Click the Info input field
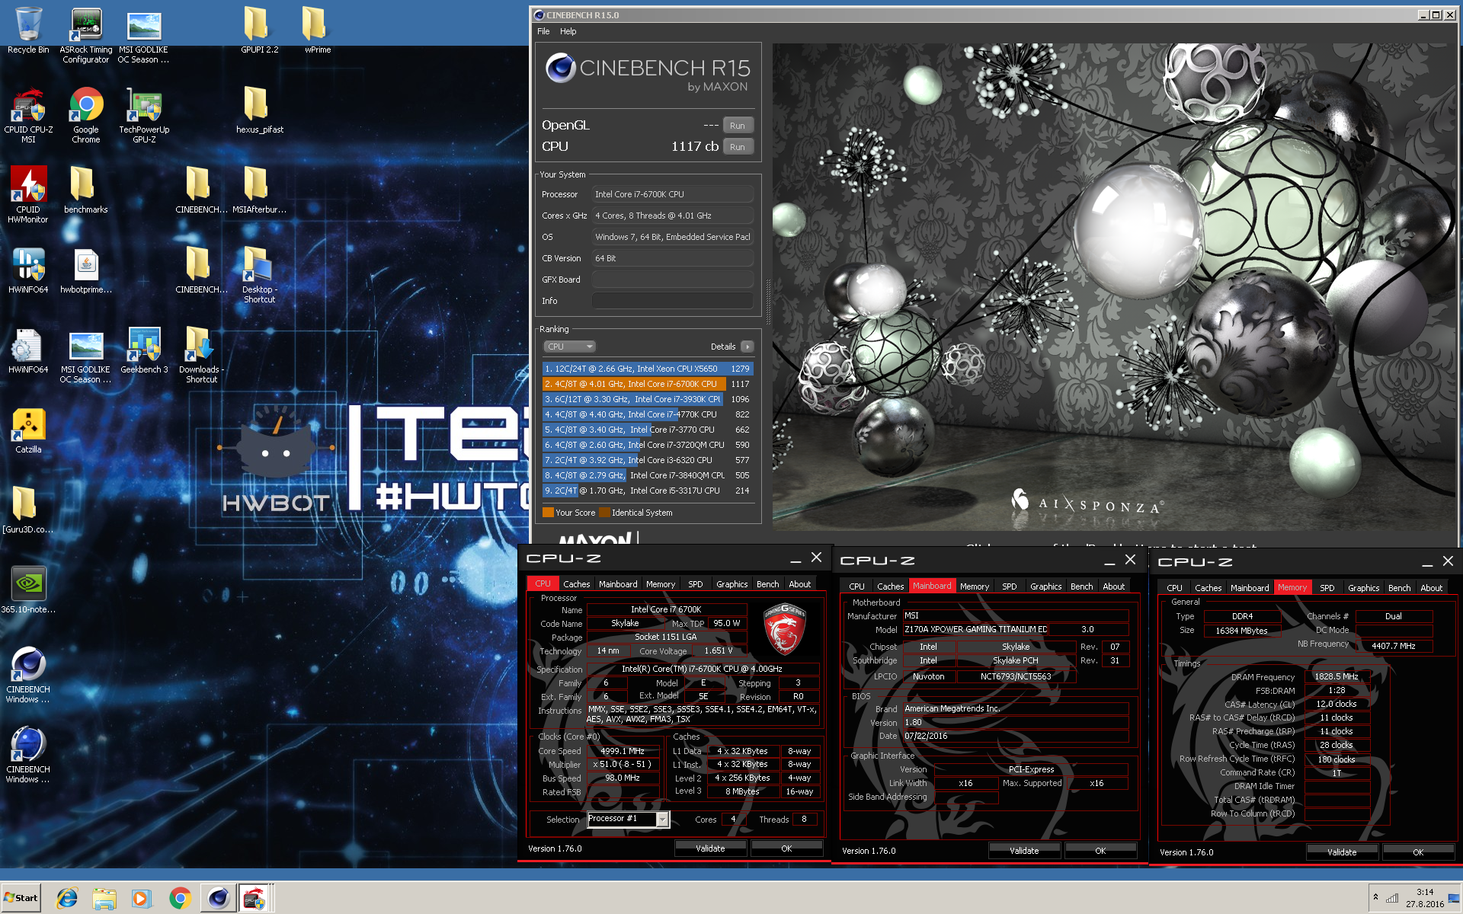 (672, 301)
